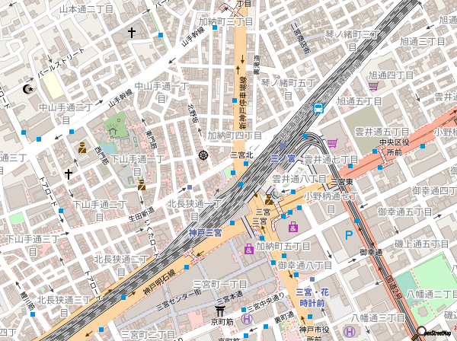
Task: Click the church cross near 山本通二丁目
Action: click(132, 33)
